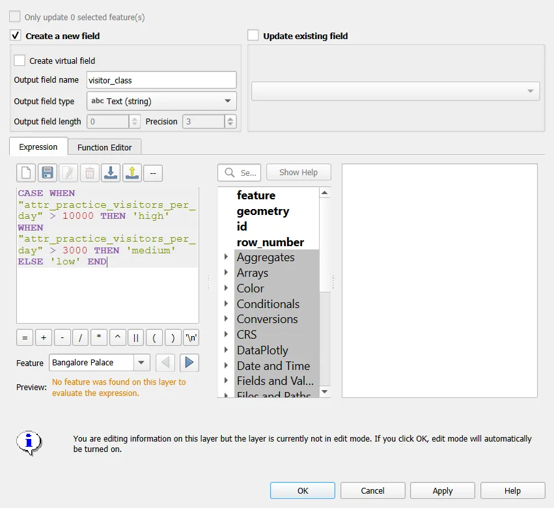
Task: Expand the Color function group
Action: 226,288
